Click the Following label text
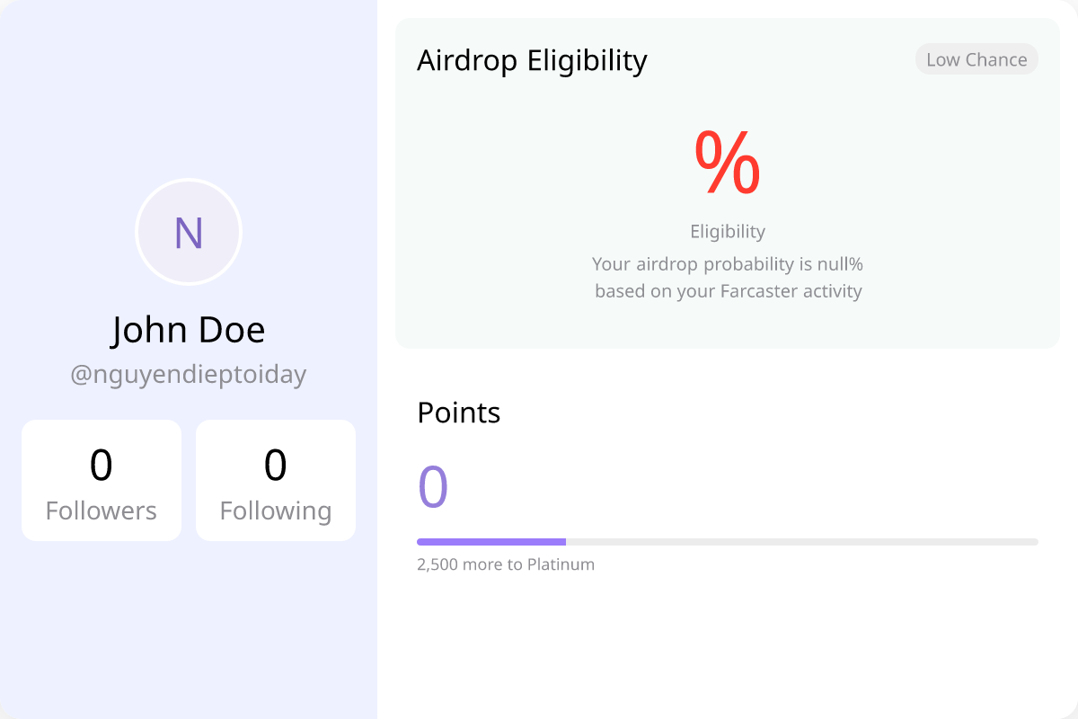Screen dimensions: 1078x719 [276, 511]
